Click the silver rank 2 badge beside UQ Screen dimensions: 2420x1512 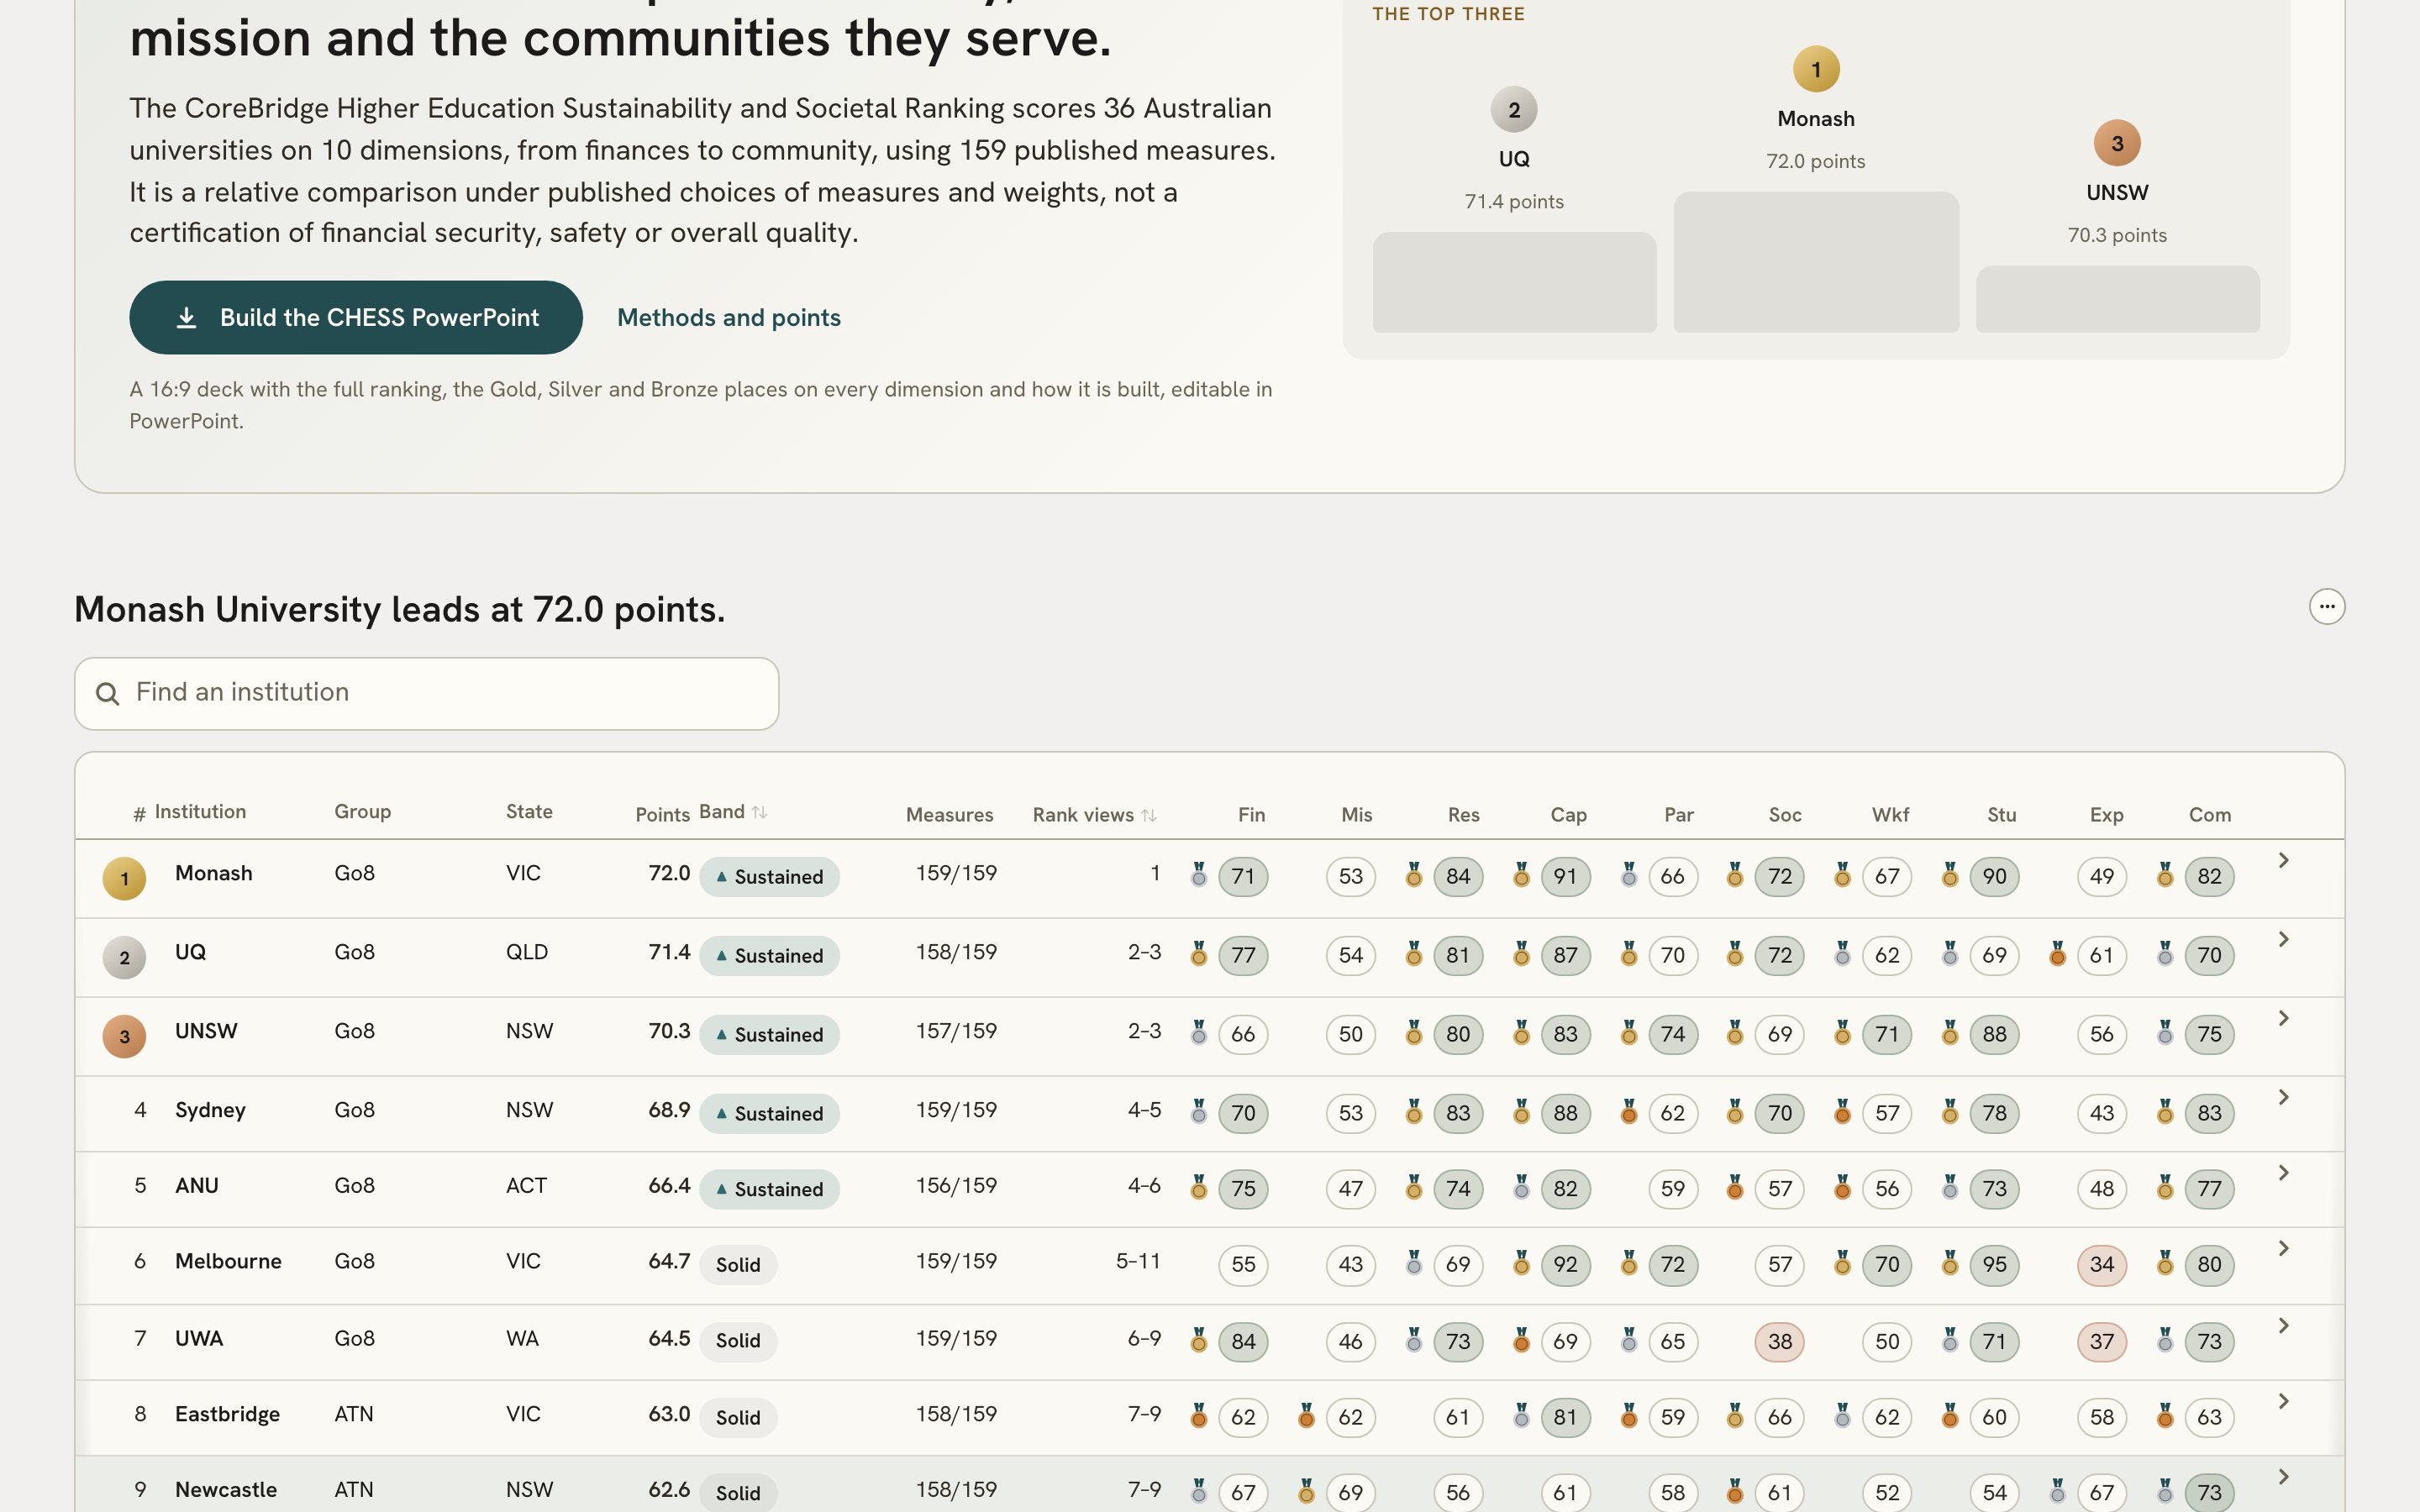click(124, 957)
